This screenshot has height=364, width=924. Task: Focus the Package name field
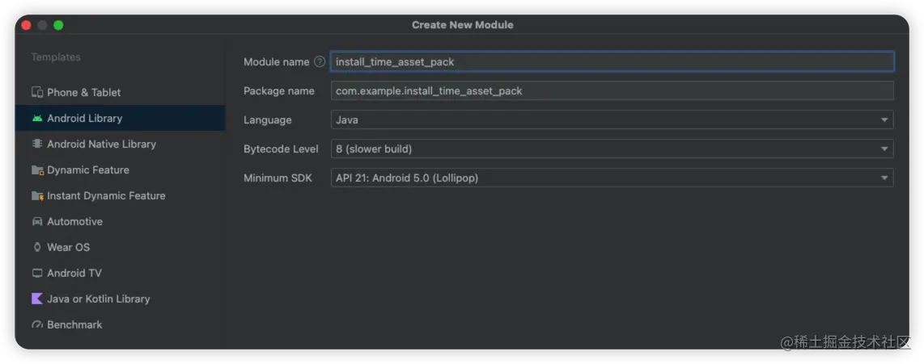612,91
